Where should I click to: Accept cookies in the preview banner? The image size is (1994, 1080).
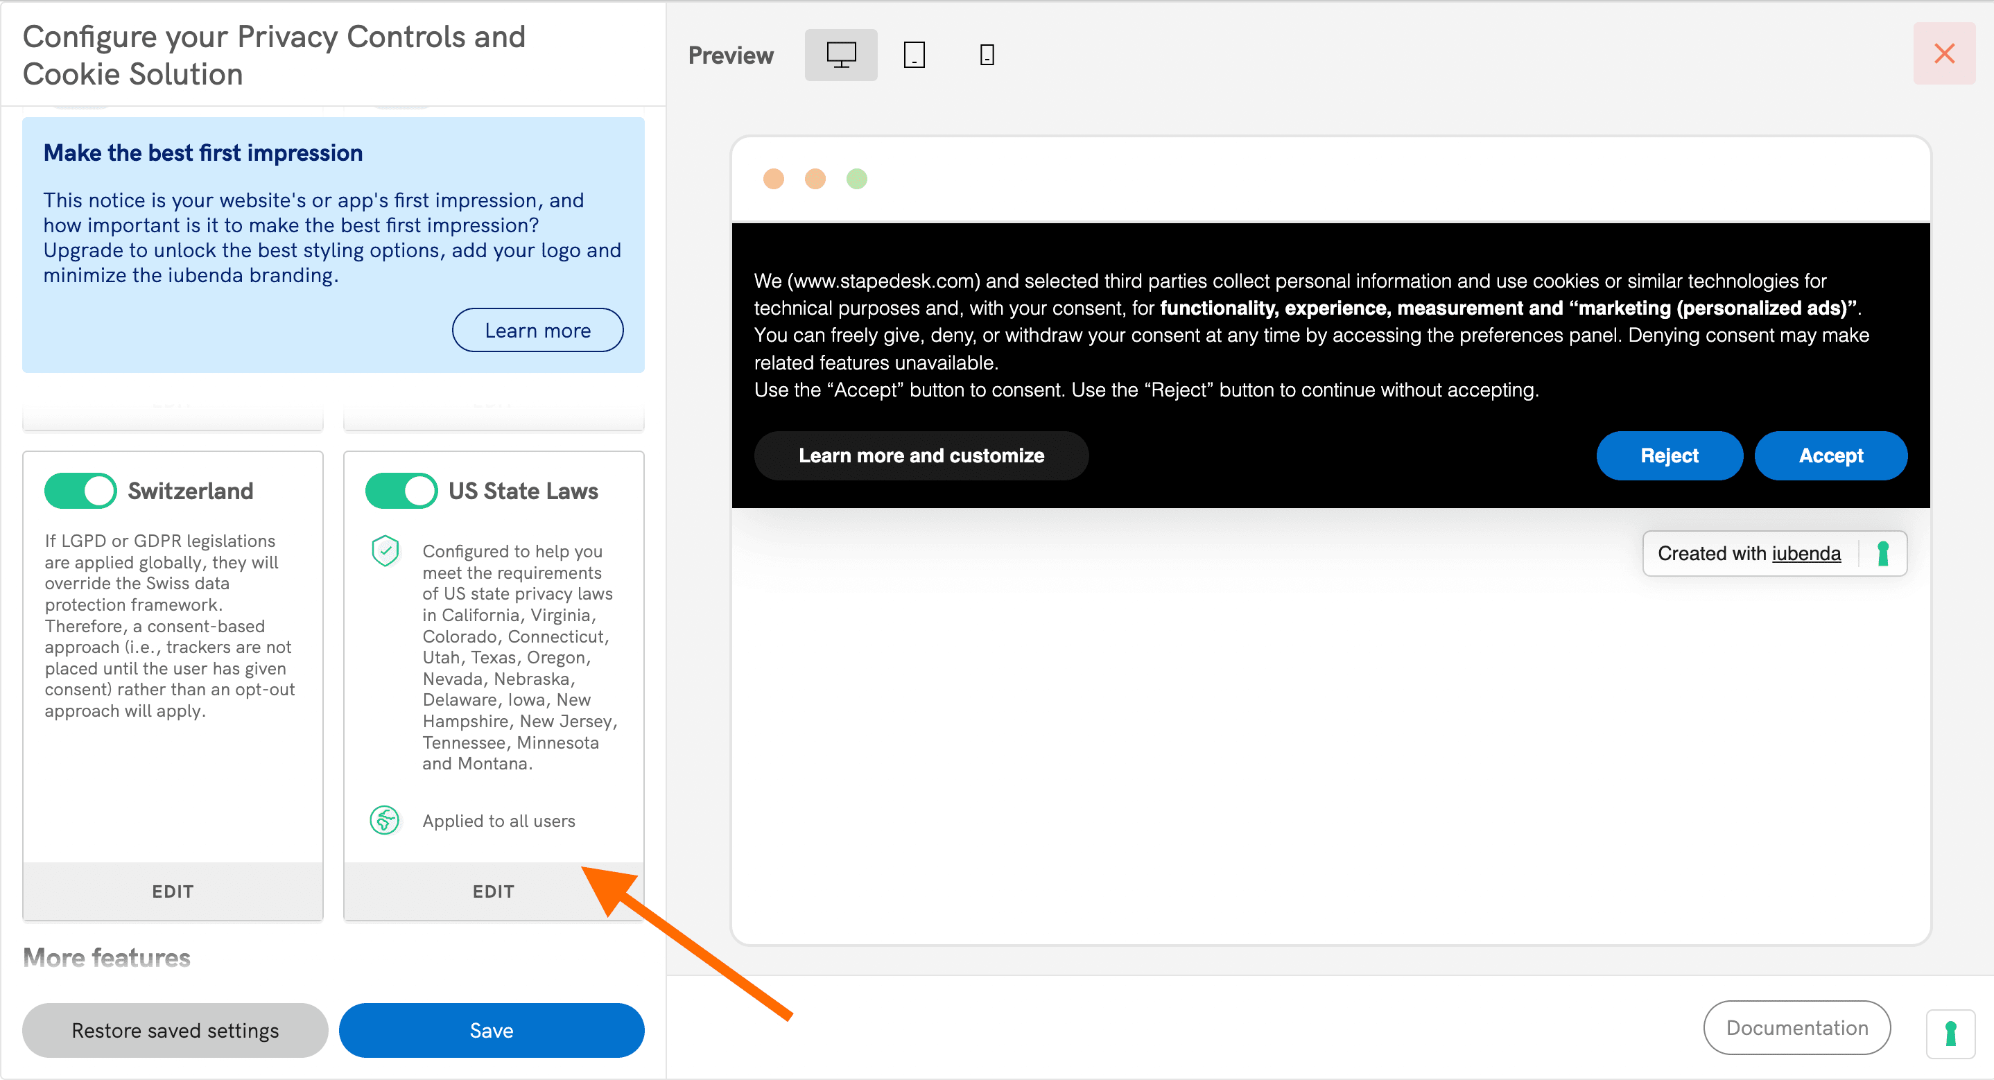1830,455
